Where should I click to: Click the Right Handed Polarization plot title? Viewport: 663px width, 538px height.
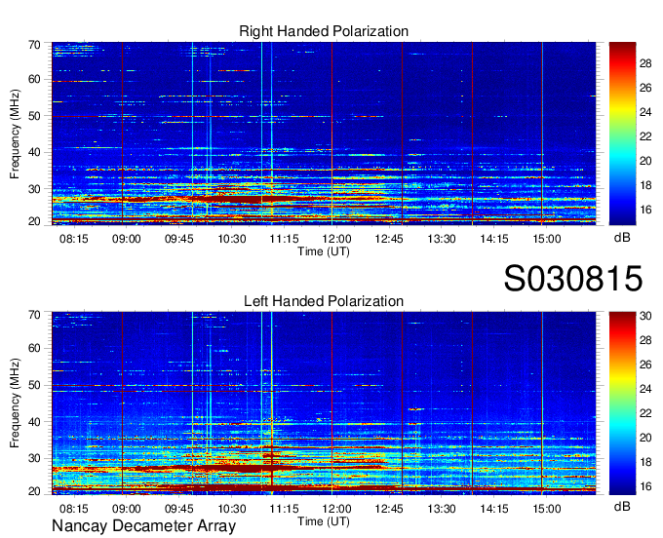324,31
